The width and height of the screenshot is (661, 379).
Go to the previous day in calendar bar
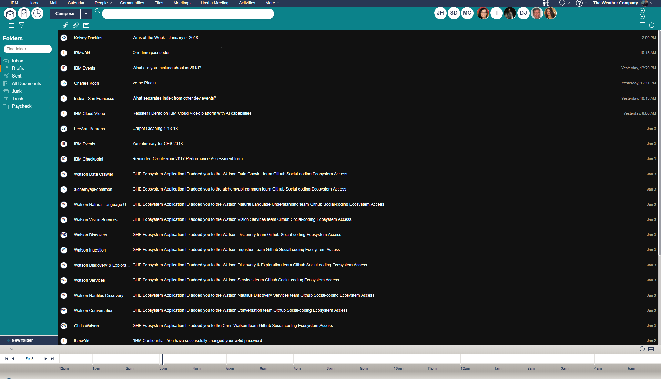pos(13,359)
